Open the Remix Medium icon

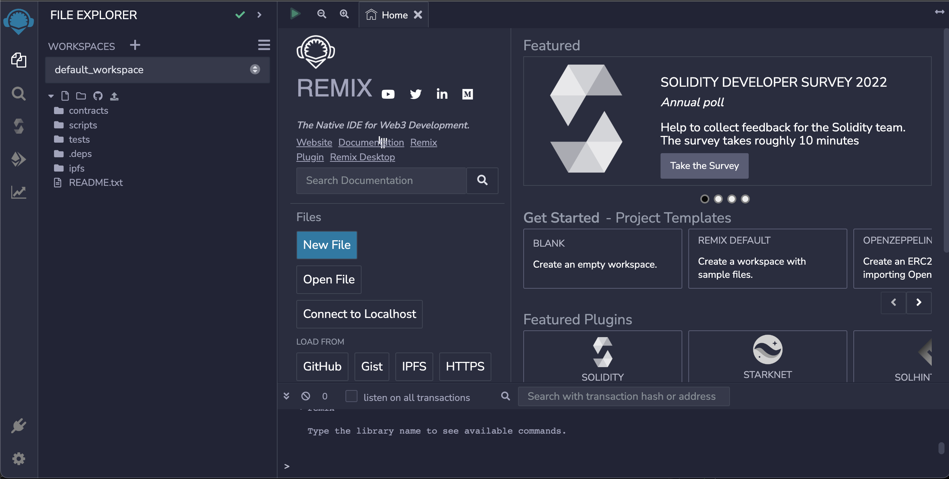467,94
